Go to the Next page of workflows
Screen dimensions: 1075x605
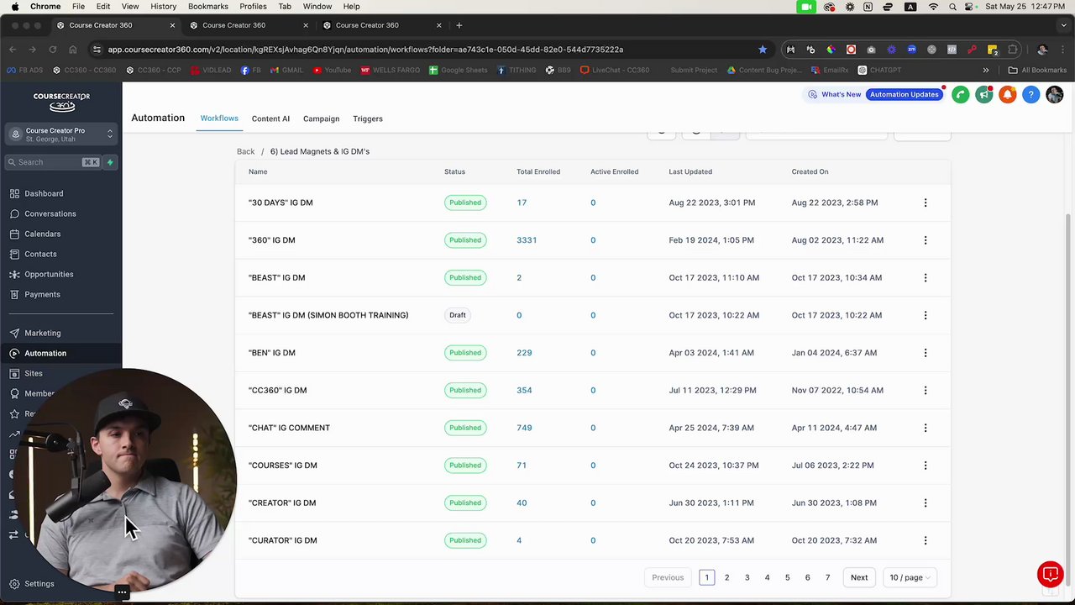[x=858, y=577]
